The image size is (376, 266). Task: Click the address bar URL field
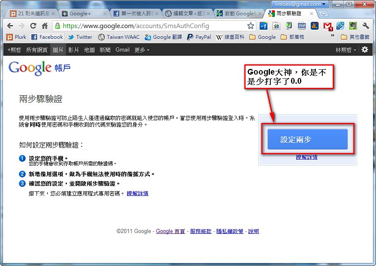point(154,26)
